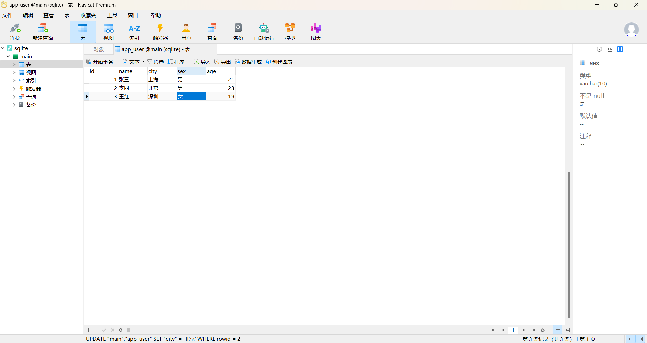
Task: Open the 备份 (Backup) toolbar icon
Action: point(238,32)
